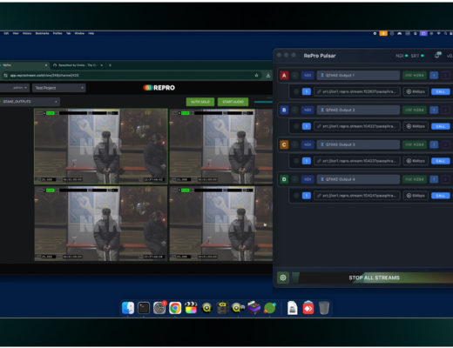This screenshot has height=348, width=453.
Task: Click NDI source type button on channel A
Action: click(308, 76)
